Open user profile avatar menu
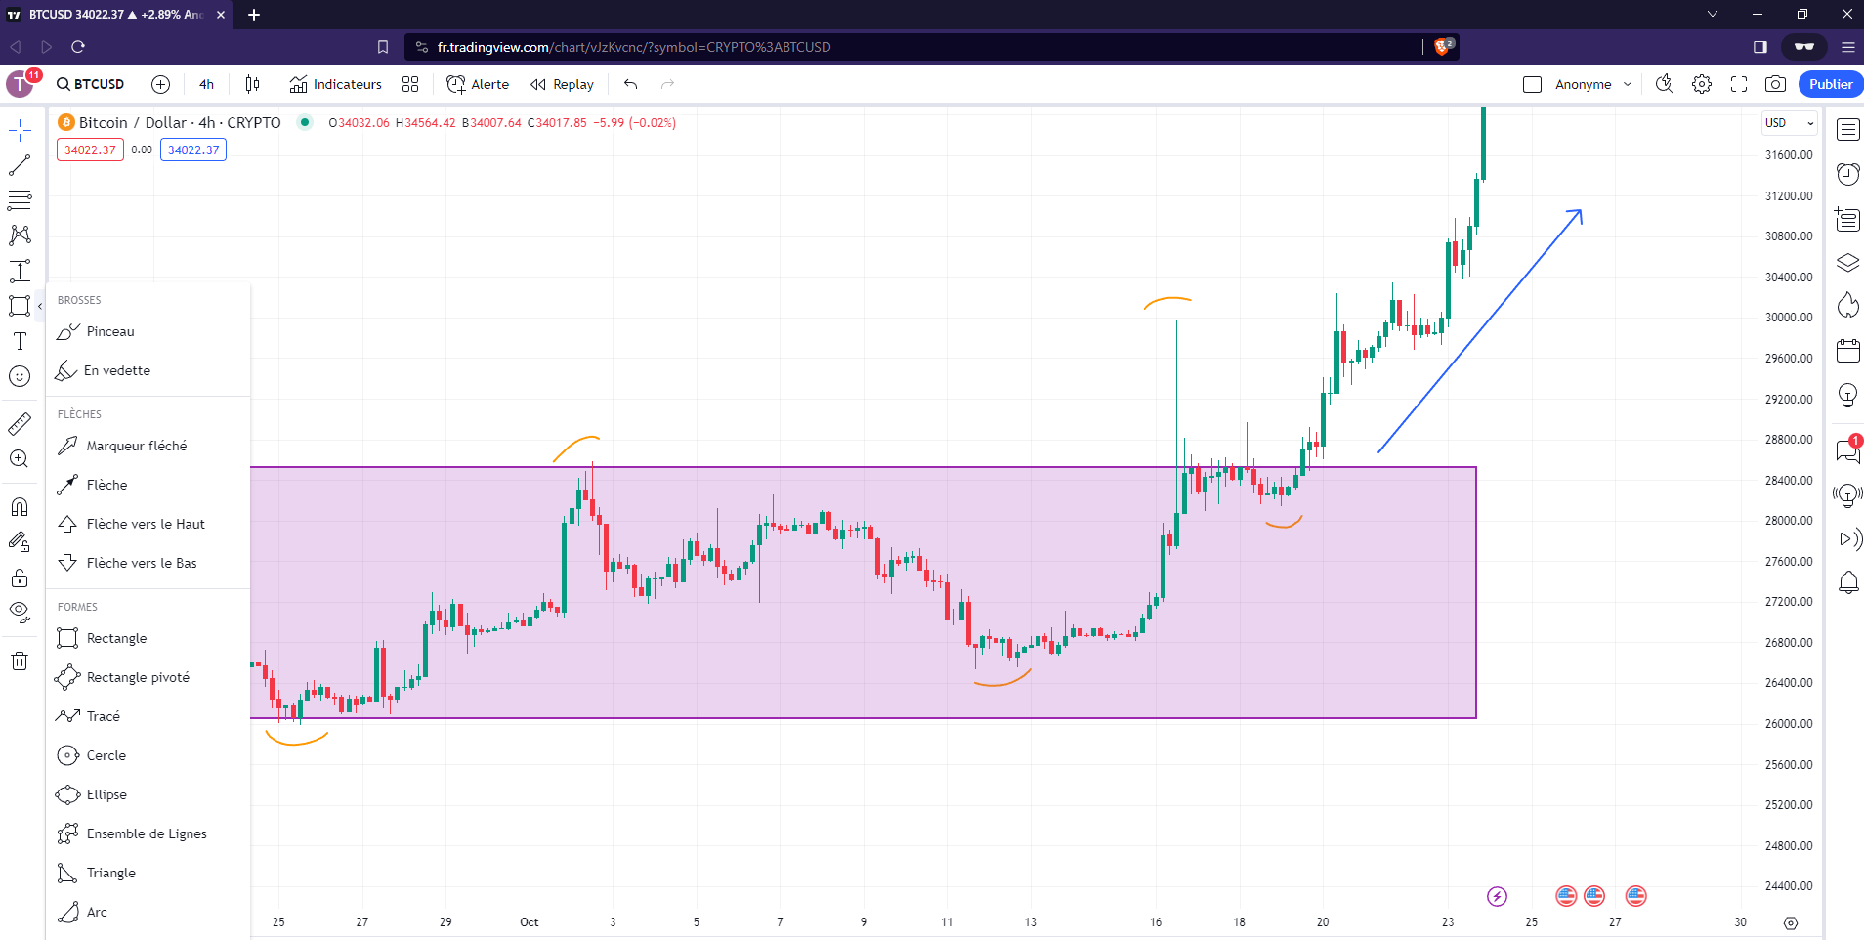The image size is (1864, 940). 21,84
